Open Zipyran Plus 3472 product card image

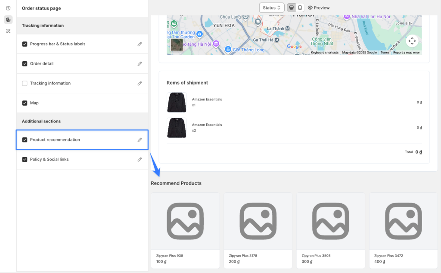[x=403, y=221]
